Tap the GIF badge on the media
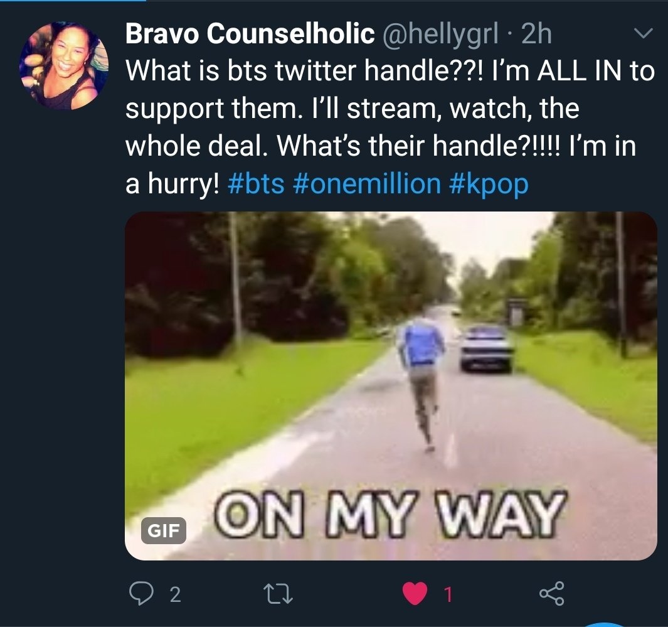Viewport: 668px width, 627px height. pos(164,530)
